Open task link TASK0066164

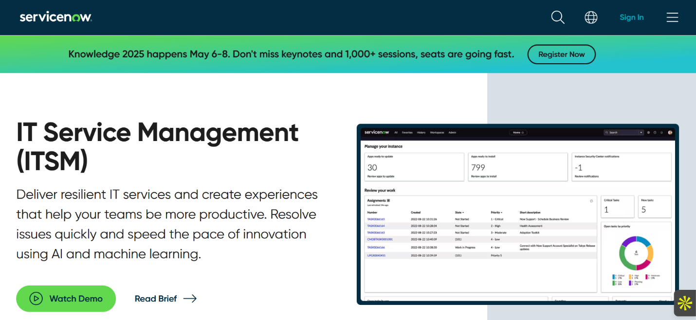(376, 226)
